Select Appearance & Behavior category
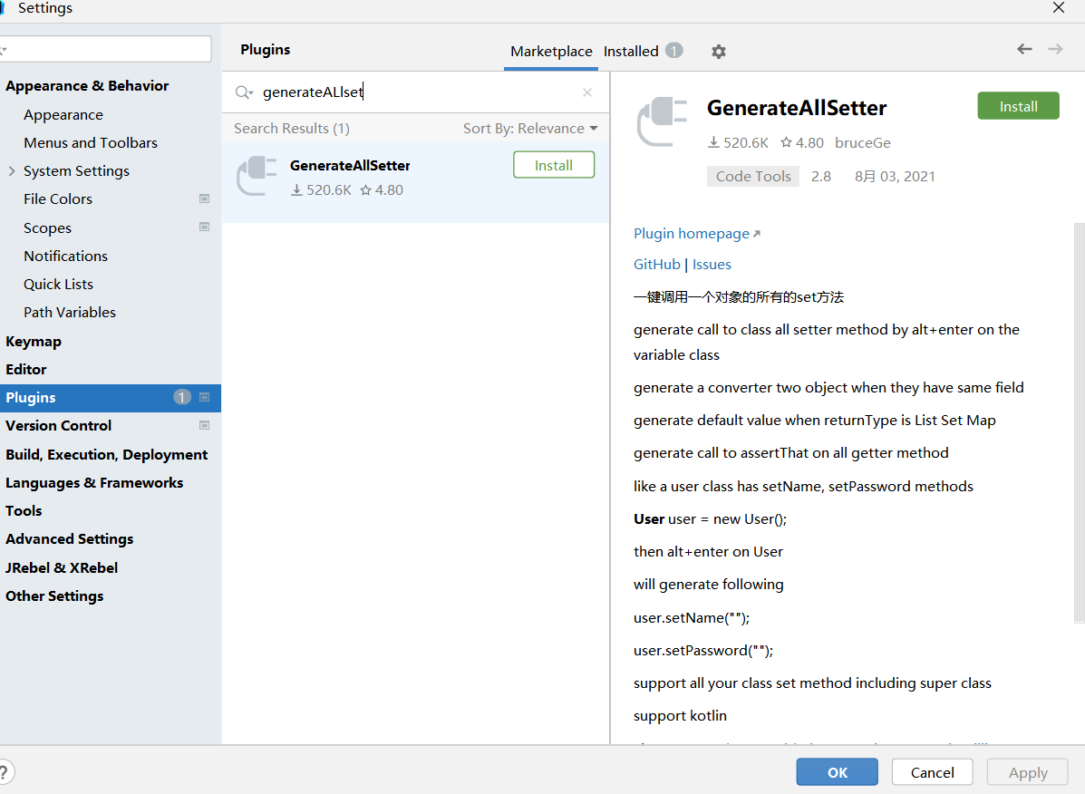Screen dimensions: 1085x794 coord(87,86)
